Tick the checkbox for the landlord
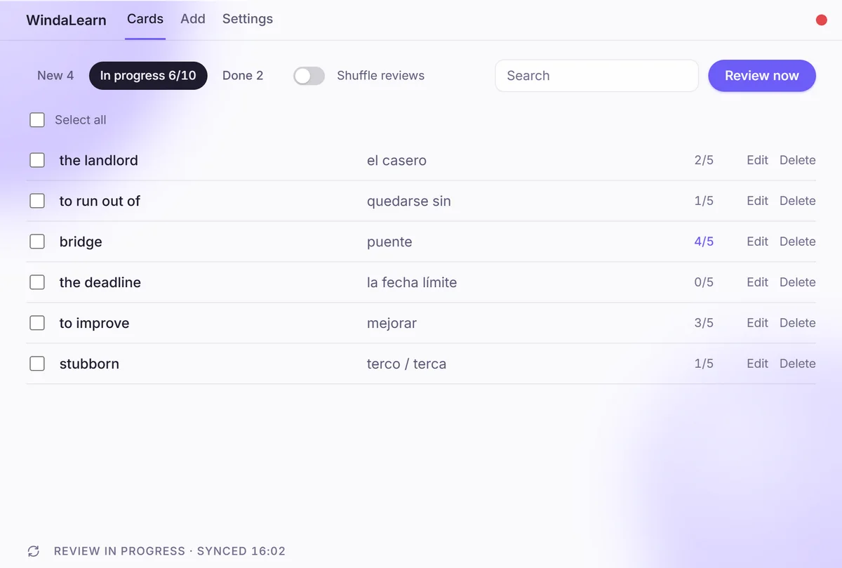 point(37,160)
